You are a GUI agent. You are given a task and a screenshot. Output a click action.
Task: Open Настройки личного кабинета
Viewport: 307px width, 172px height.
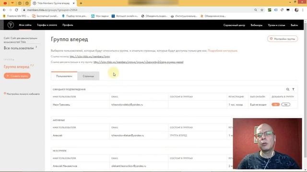pyautogui.click(x=22, y=94)
